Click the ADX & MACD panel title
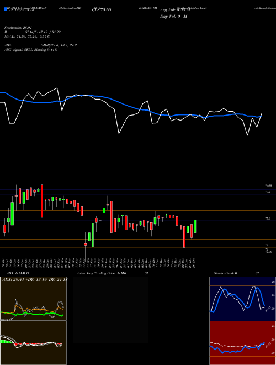The width and height of the screenshot is (276, 365). (x=18, y=273)
